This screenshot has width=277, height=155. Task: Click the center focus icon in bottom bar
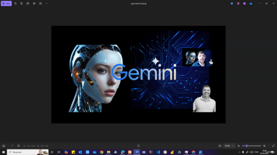click(138, 146)
